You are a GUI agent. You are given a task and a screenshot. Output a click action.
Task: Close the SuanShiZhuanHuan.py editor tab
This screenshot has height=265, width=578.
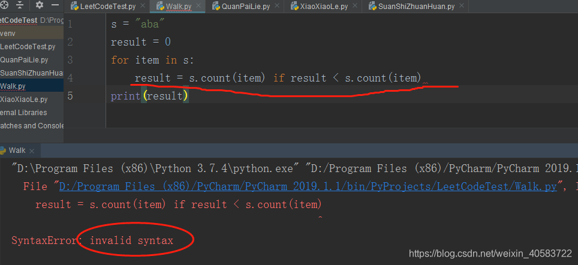[462, 6]
